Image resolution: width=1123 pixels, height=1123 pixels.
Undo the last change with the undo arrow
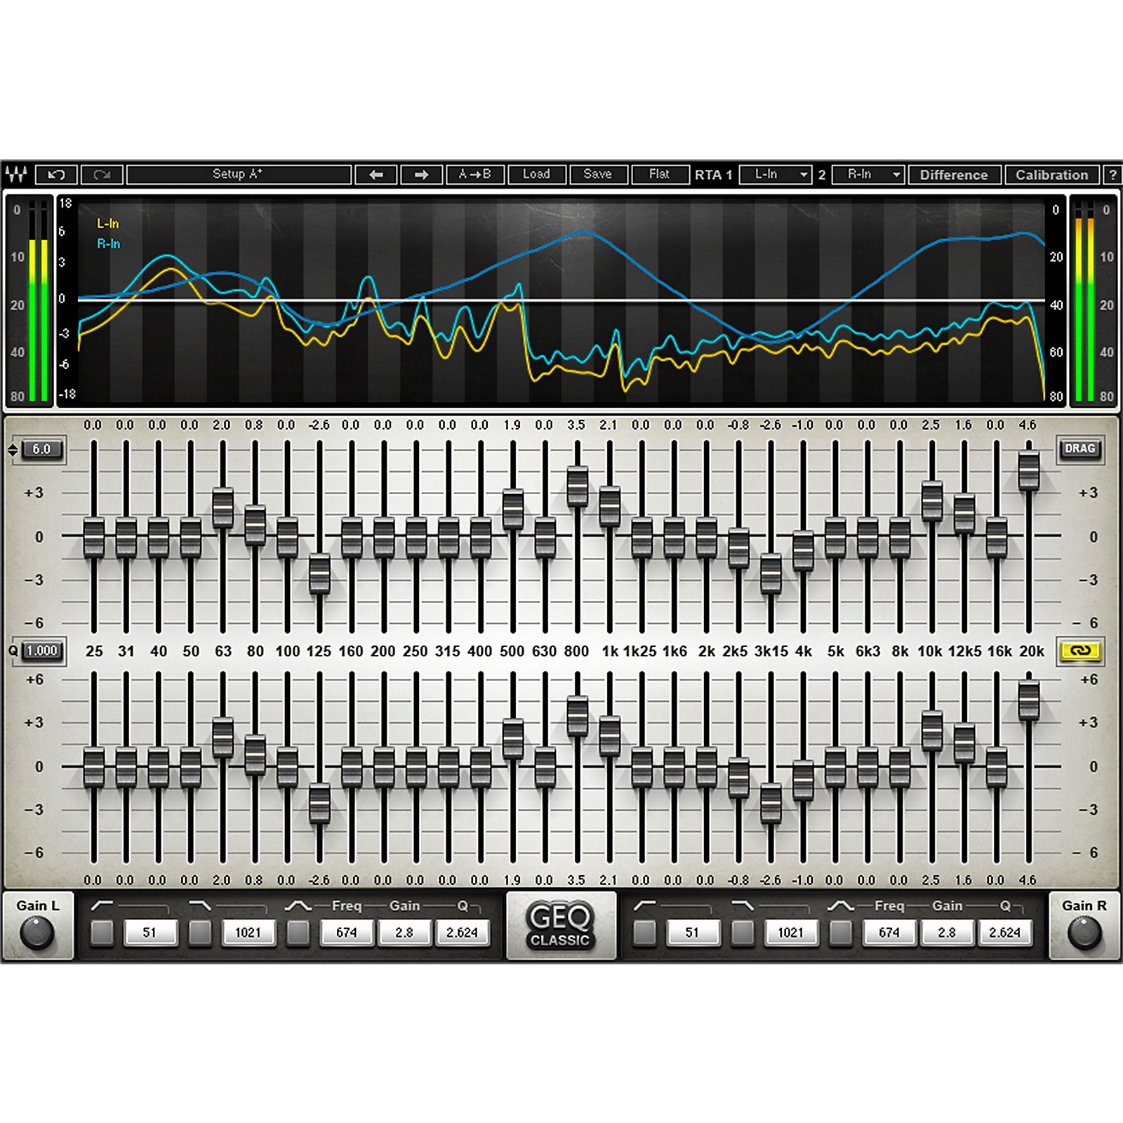55,175
